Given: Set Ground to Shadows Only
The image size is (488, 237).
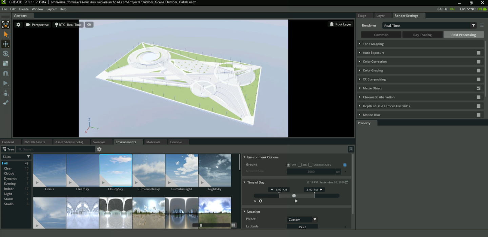Looking at the screenshot, I should [x=310, y=165].
